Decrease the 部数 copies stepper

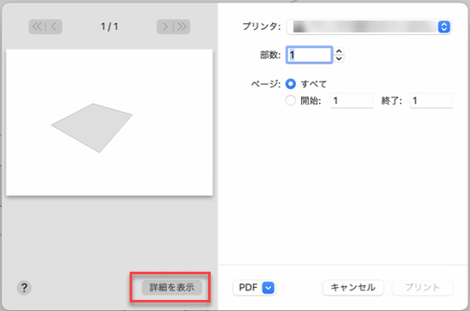(339, 59)
